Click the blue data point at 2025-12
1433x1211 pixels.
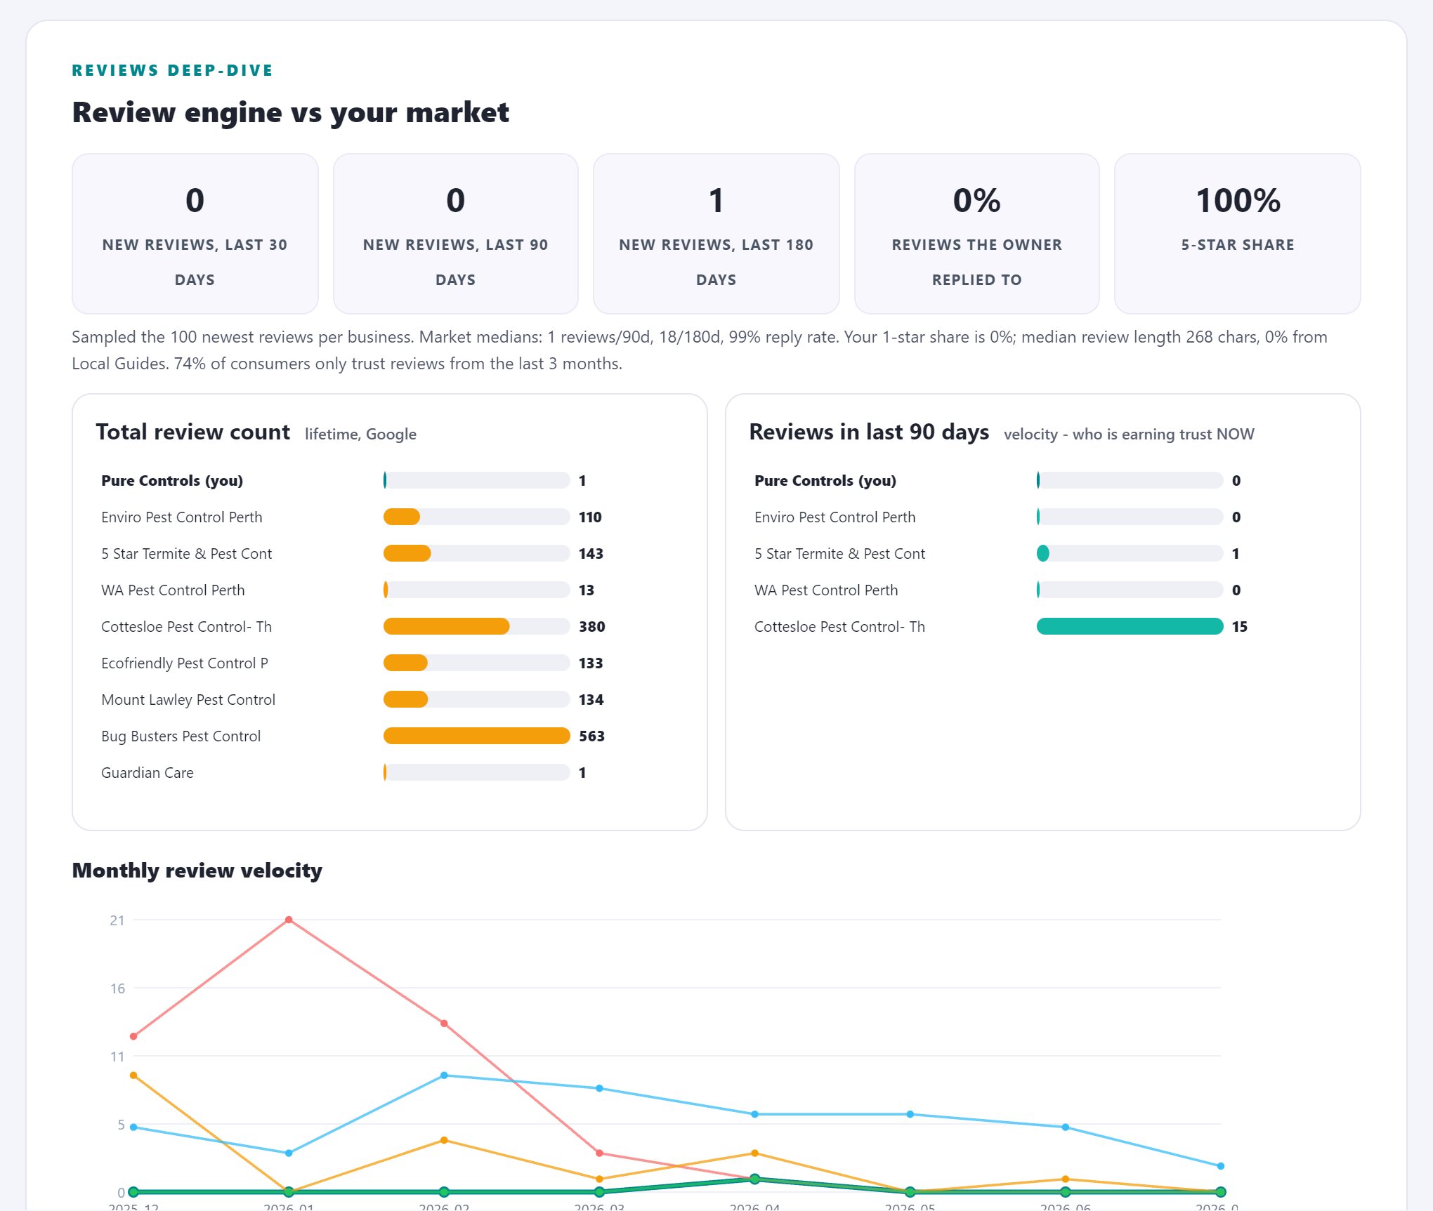click(133, 1127)
